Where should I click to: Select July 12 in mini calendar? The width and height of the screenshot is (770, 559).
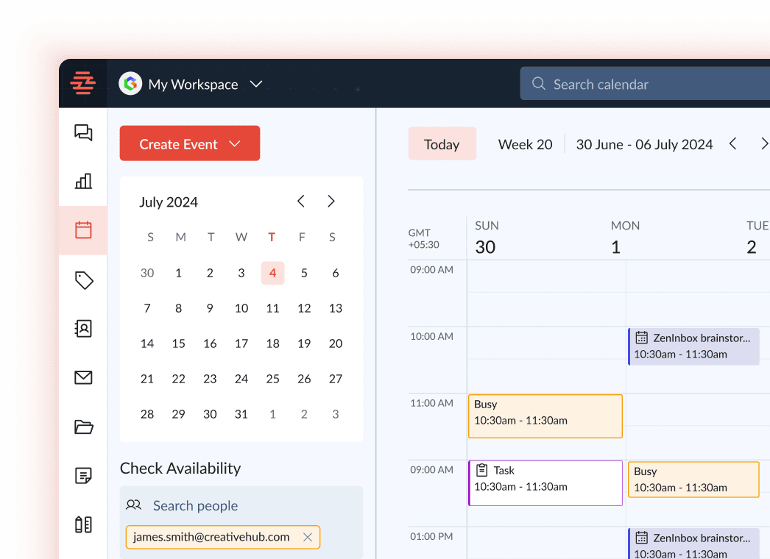304,308
